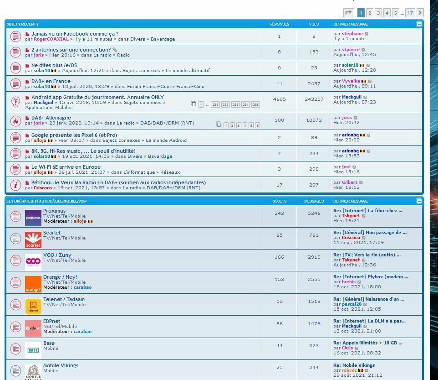This screenshot has height=380, width=438.
Task: Open topic Jamais vu un Facebook comme ça ?
Action: (x=75, y=34)
